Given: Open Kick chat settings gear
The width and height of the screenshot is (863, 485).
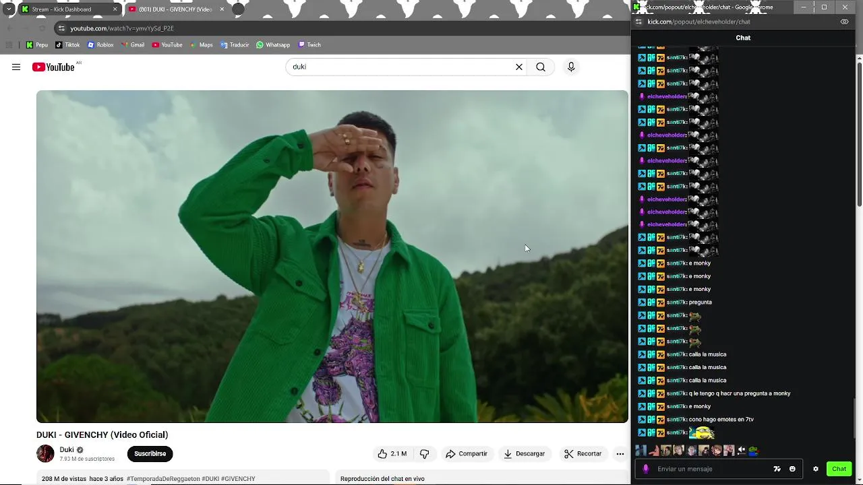Looking at the screenshot, I should point(815,469).
